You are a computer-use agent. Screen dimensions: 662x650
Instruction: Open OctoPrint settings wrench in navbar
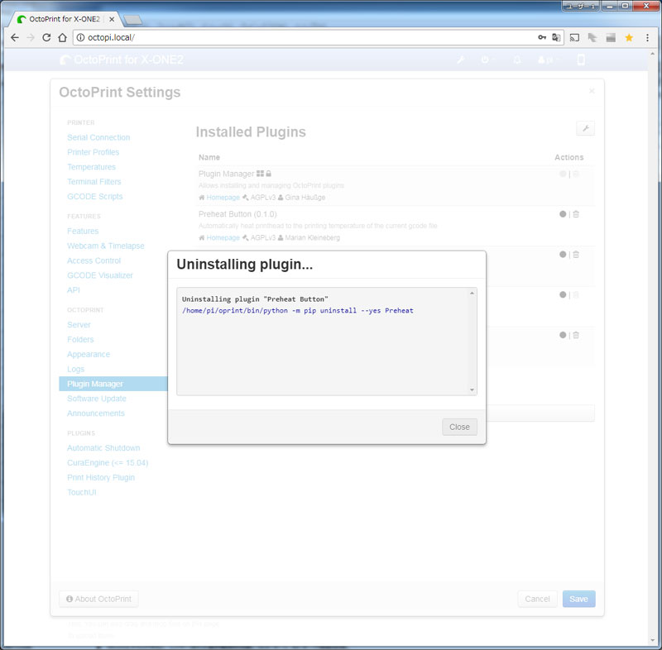[461, 60]
